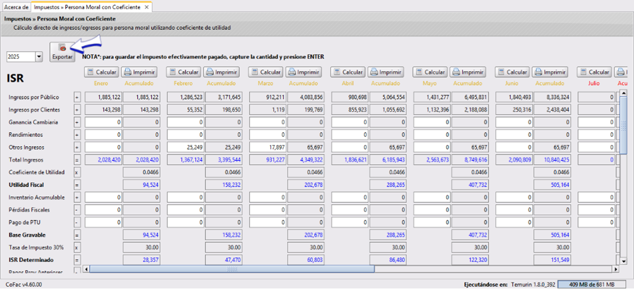Click Calcular for Febrero column
Viewport: 634px width, 289px height.
point(183,72)
